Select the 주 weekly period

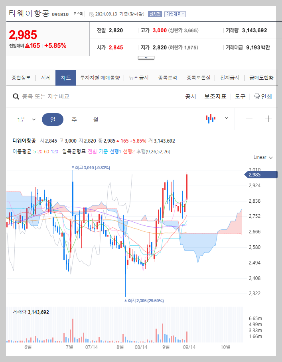click(x=74, y=119)
